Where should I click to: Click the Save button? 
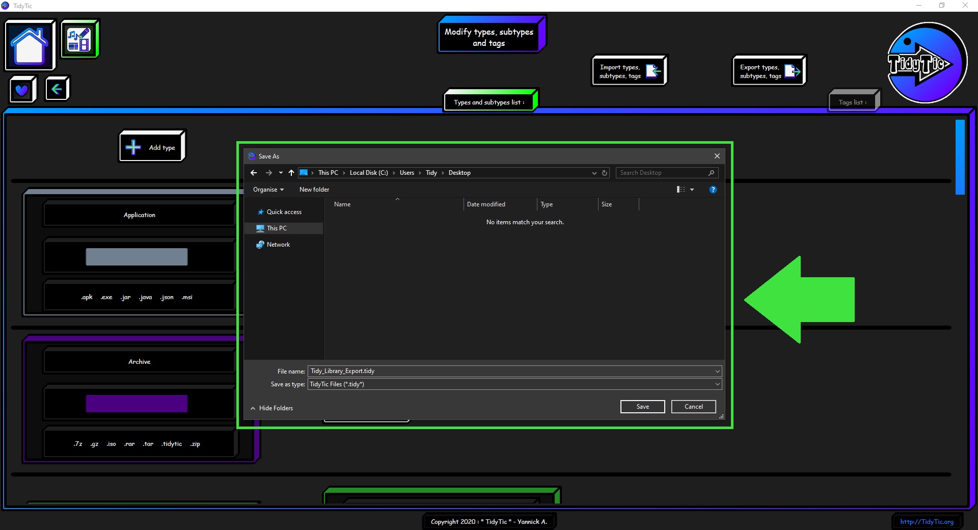point(642,407)
